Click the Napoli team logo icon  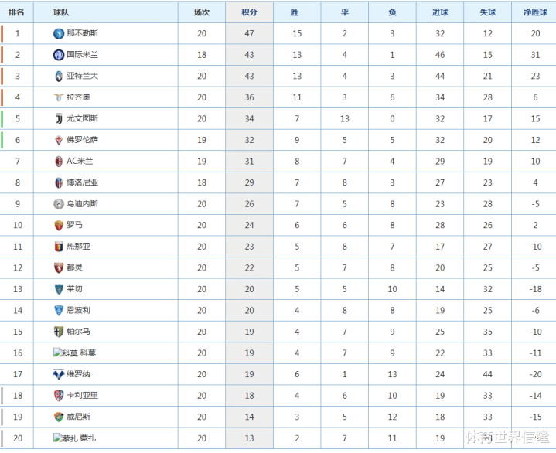pyautogui.click(x=59, y=33)
